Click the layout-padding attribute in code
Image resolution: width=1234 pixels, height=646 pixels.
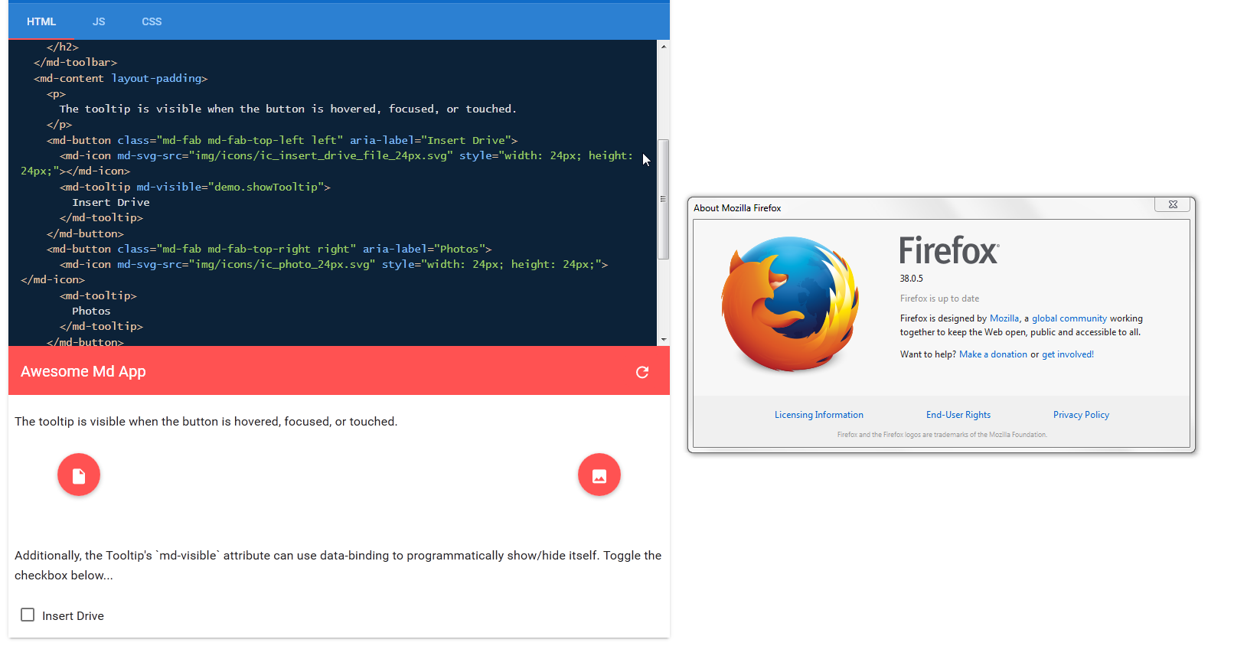point(157,78)
